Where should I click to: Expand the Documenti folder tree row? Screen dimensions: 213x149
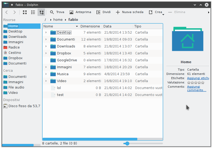click(x=46, y=39)
